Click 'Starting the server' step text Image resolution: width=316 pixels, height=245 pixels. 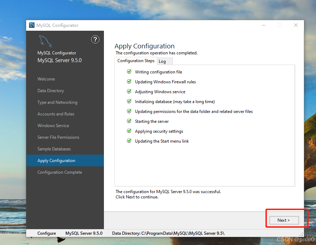click(152, 121)
